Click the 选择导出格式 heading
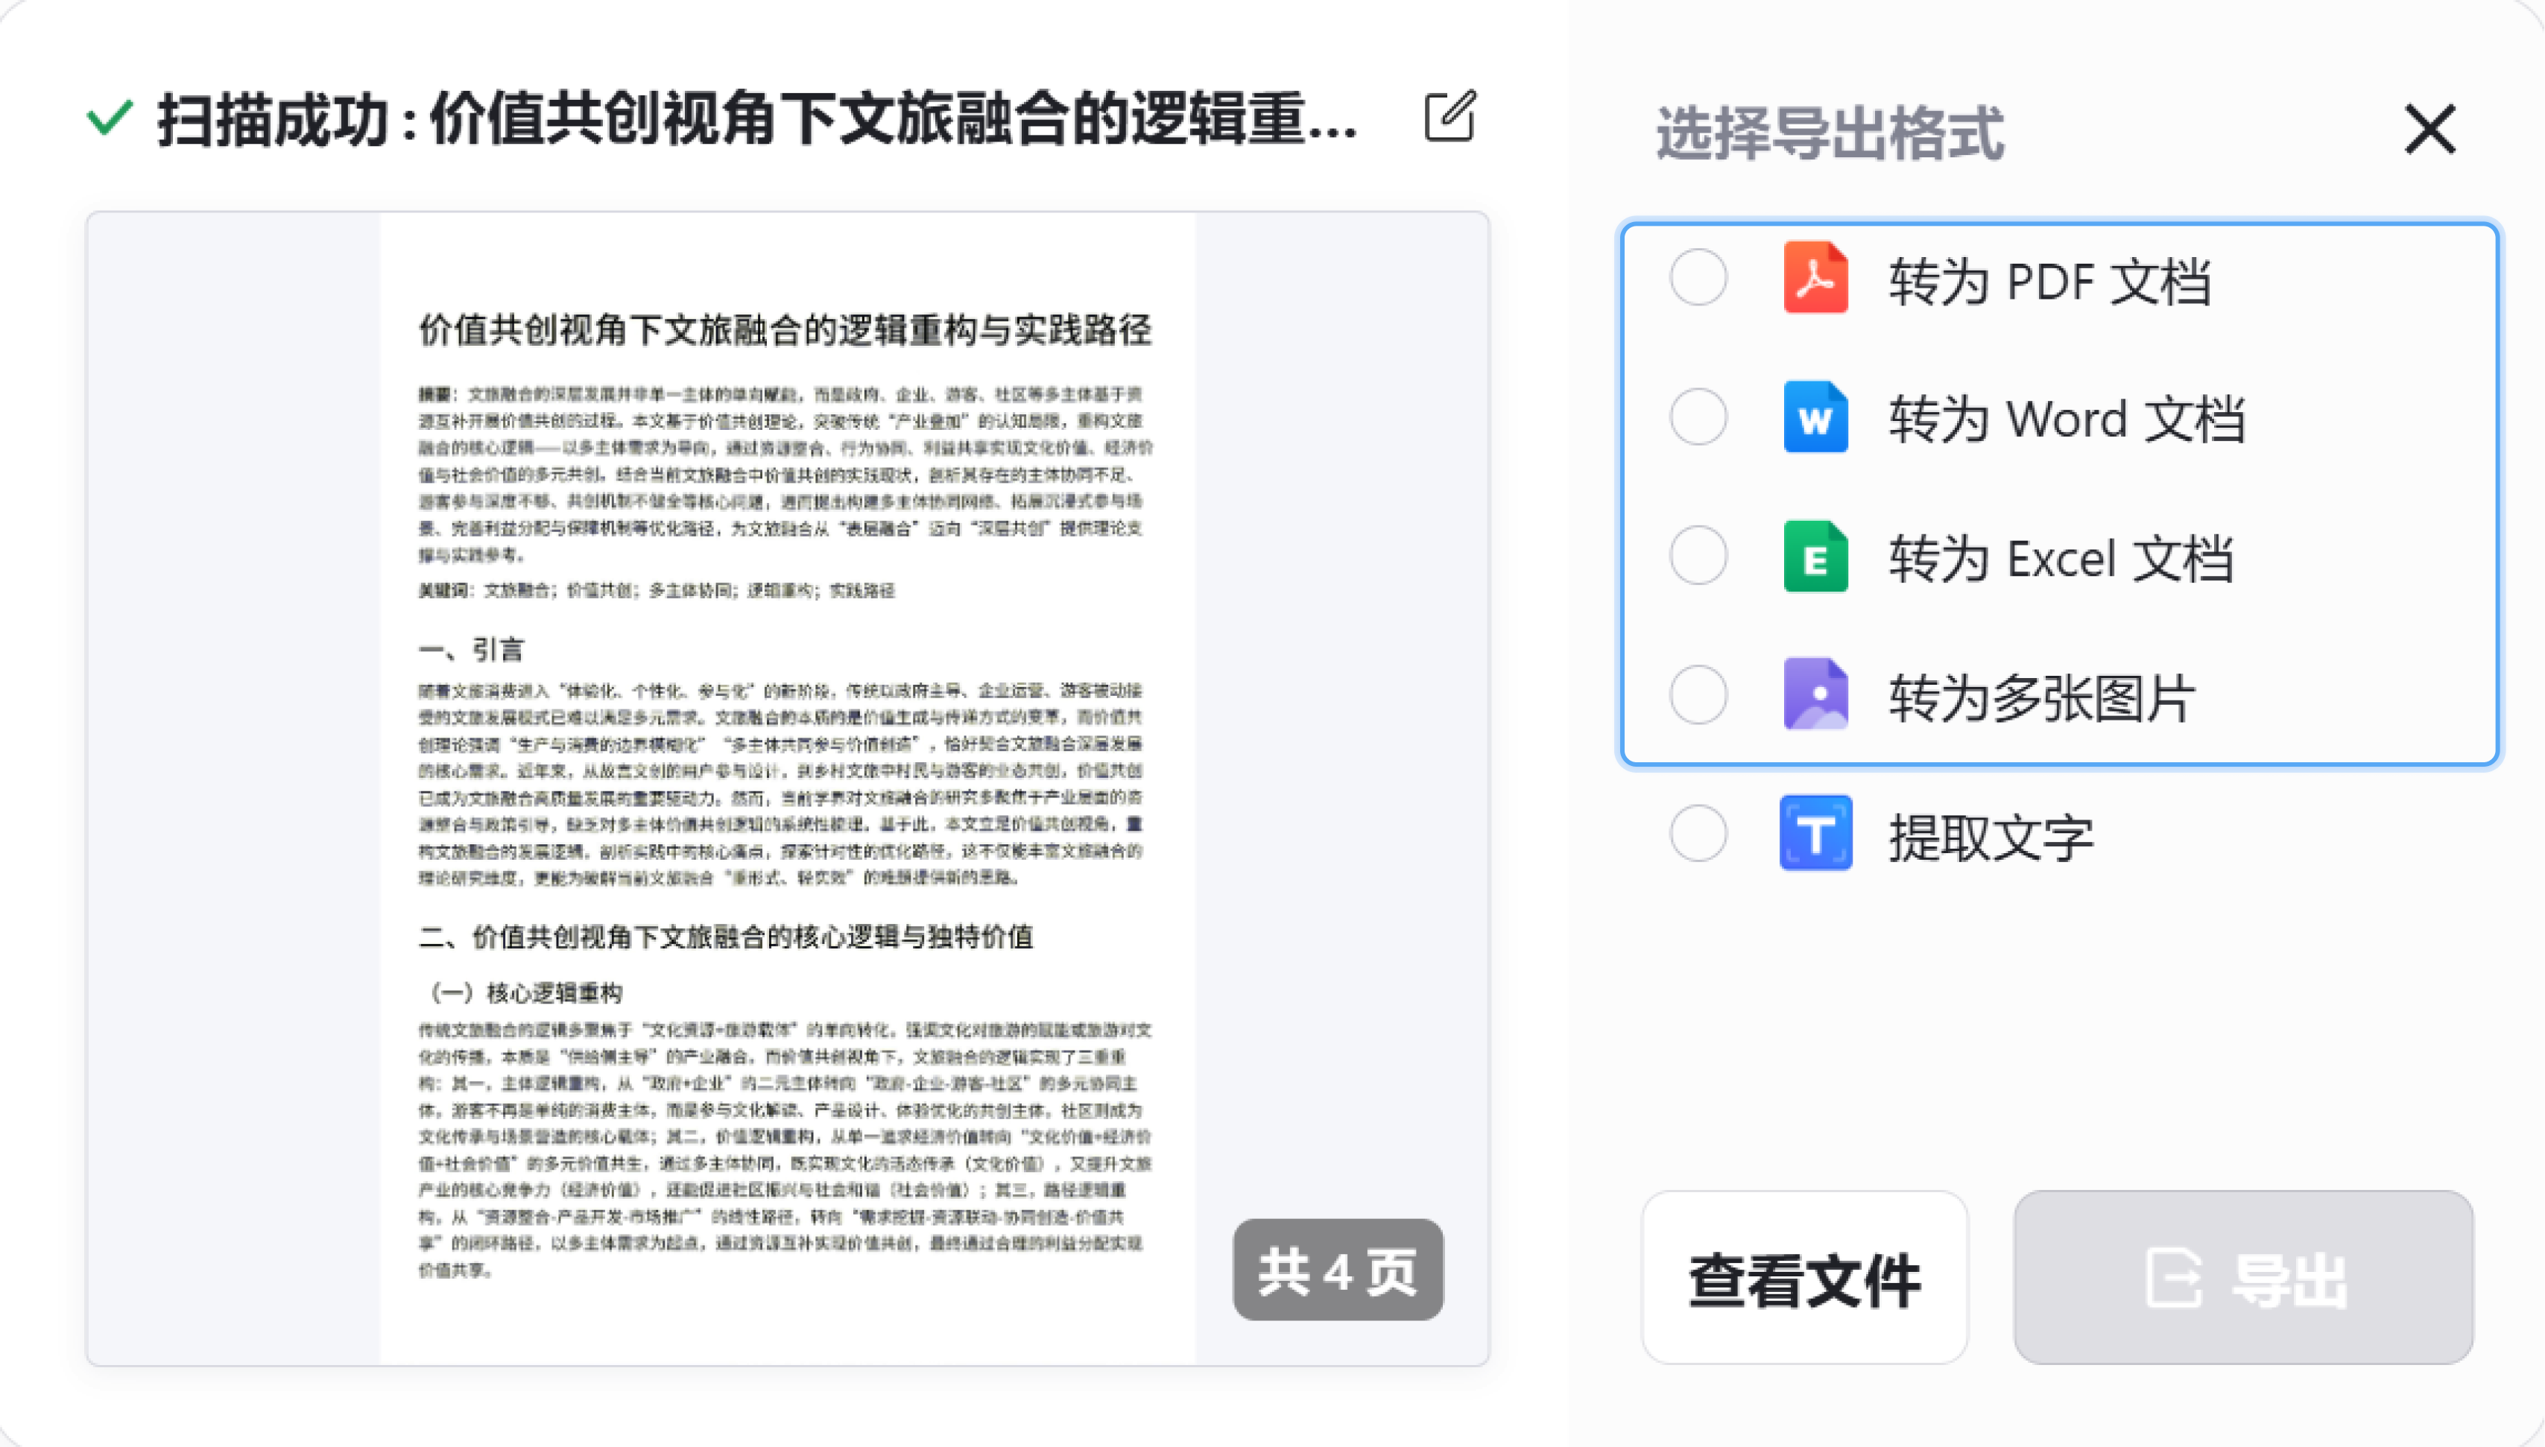 (x=1830, y=132)
